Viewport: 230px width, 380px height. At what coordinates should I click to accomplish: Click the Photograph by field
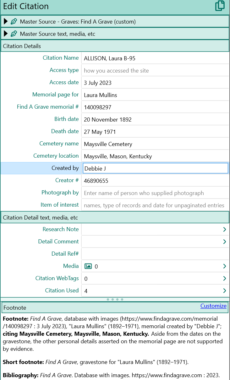click(x=155, y=193)
